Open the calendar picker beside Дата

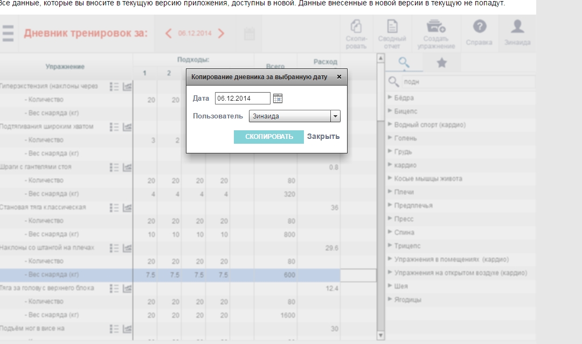pos(278,98)
